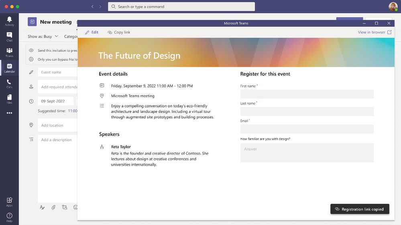Click The Future of Design banner title
401x225 pixels.
(139, 55)
